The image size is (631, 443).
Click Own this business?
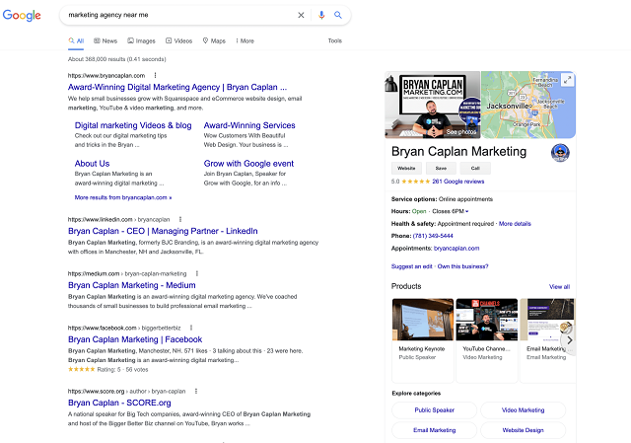click(462, 266)
